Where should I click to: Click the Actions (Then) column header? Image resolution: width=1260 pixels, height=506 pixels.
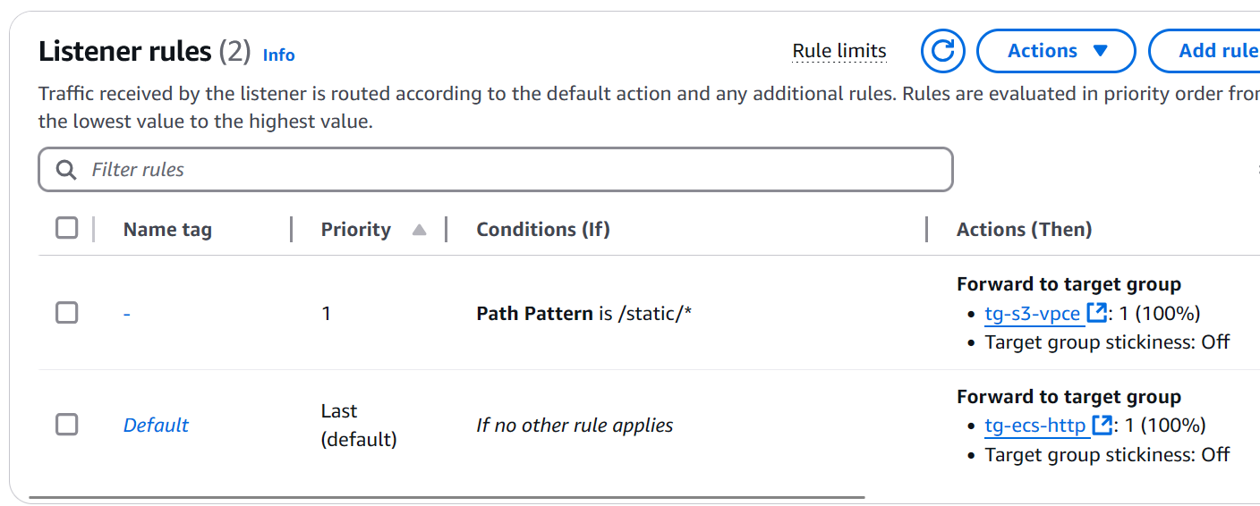coord(1024,230)
